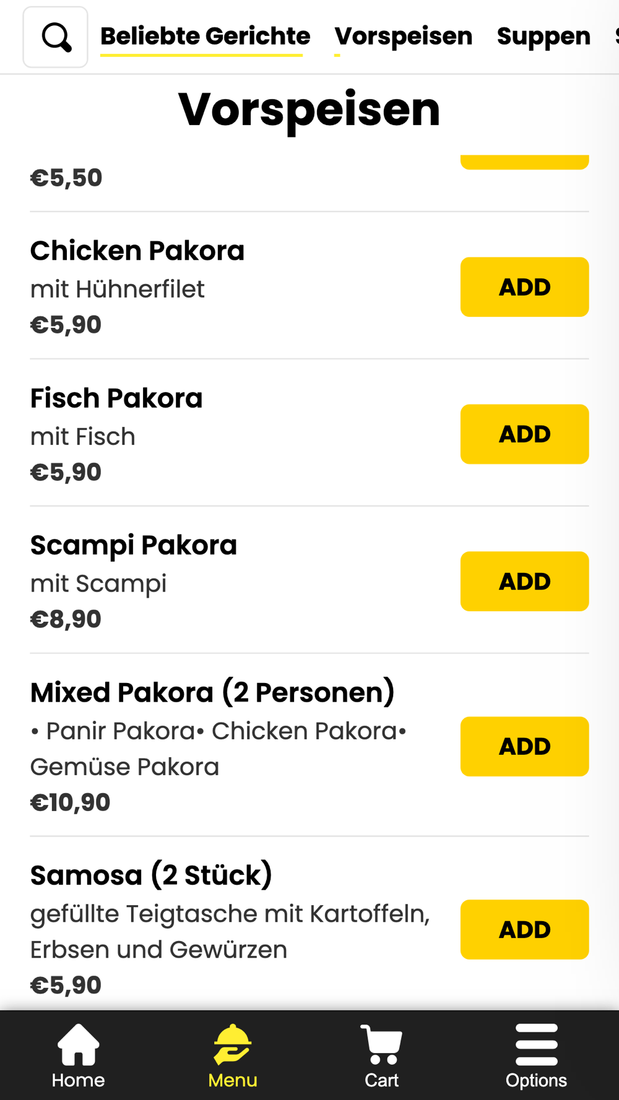Tap the Home house icon
The height and width of the screenshot is (1100, 619).
78,1044
